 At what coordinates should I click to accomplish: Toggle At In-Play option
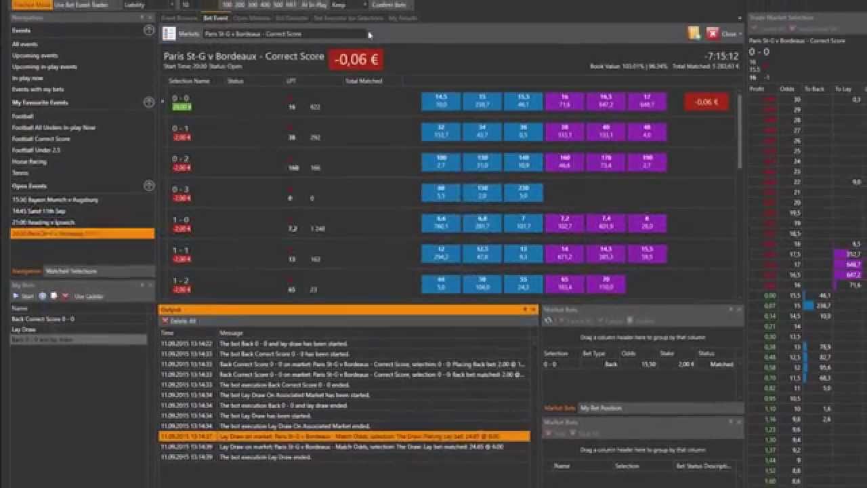pos(314,4)
